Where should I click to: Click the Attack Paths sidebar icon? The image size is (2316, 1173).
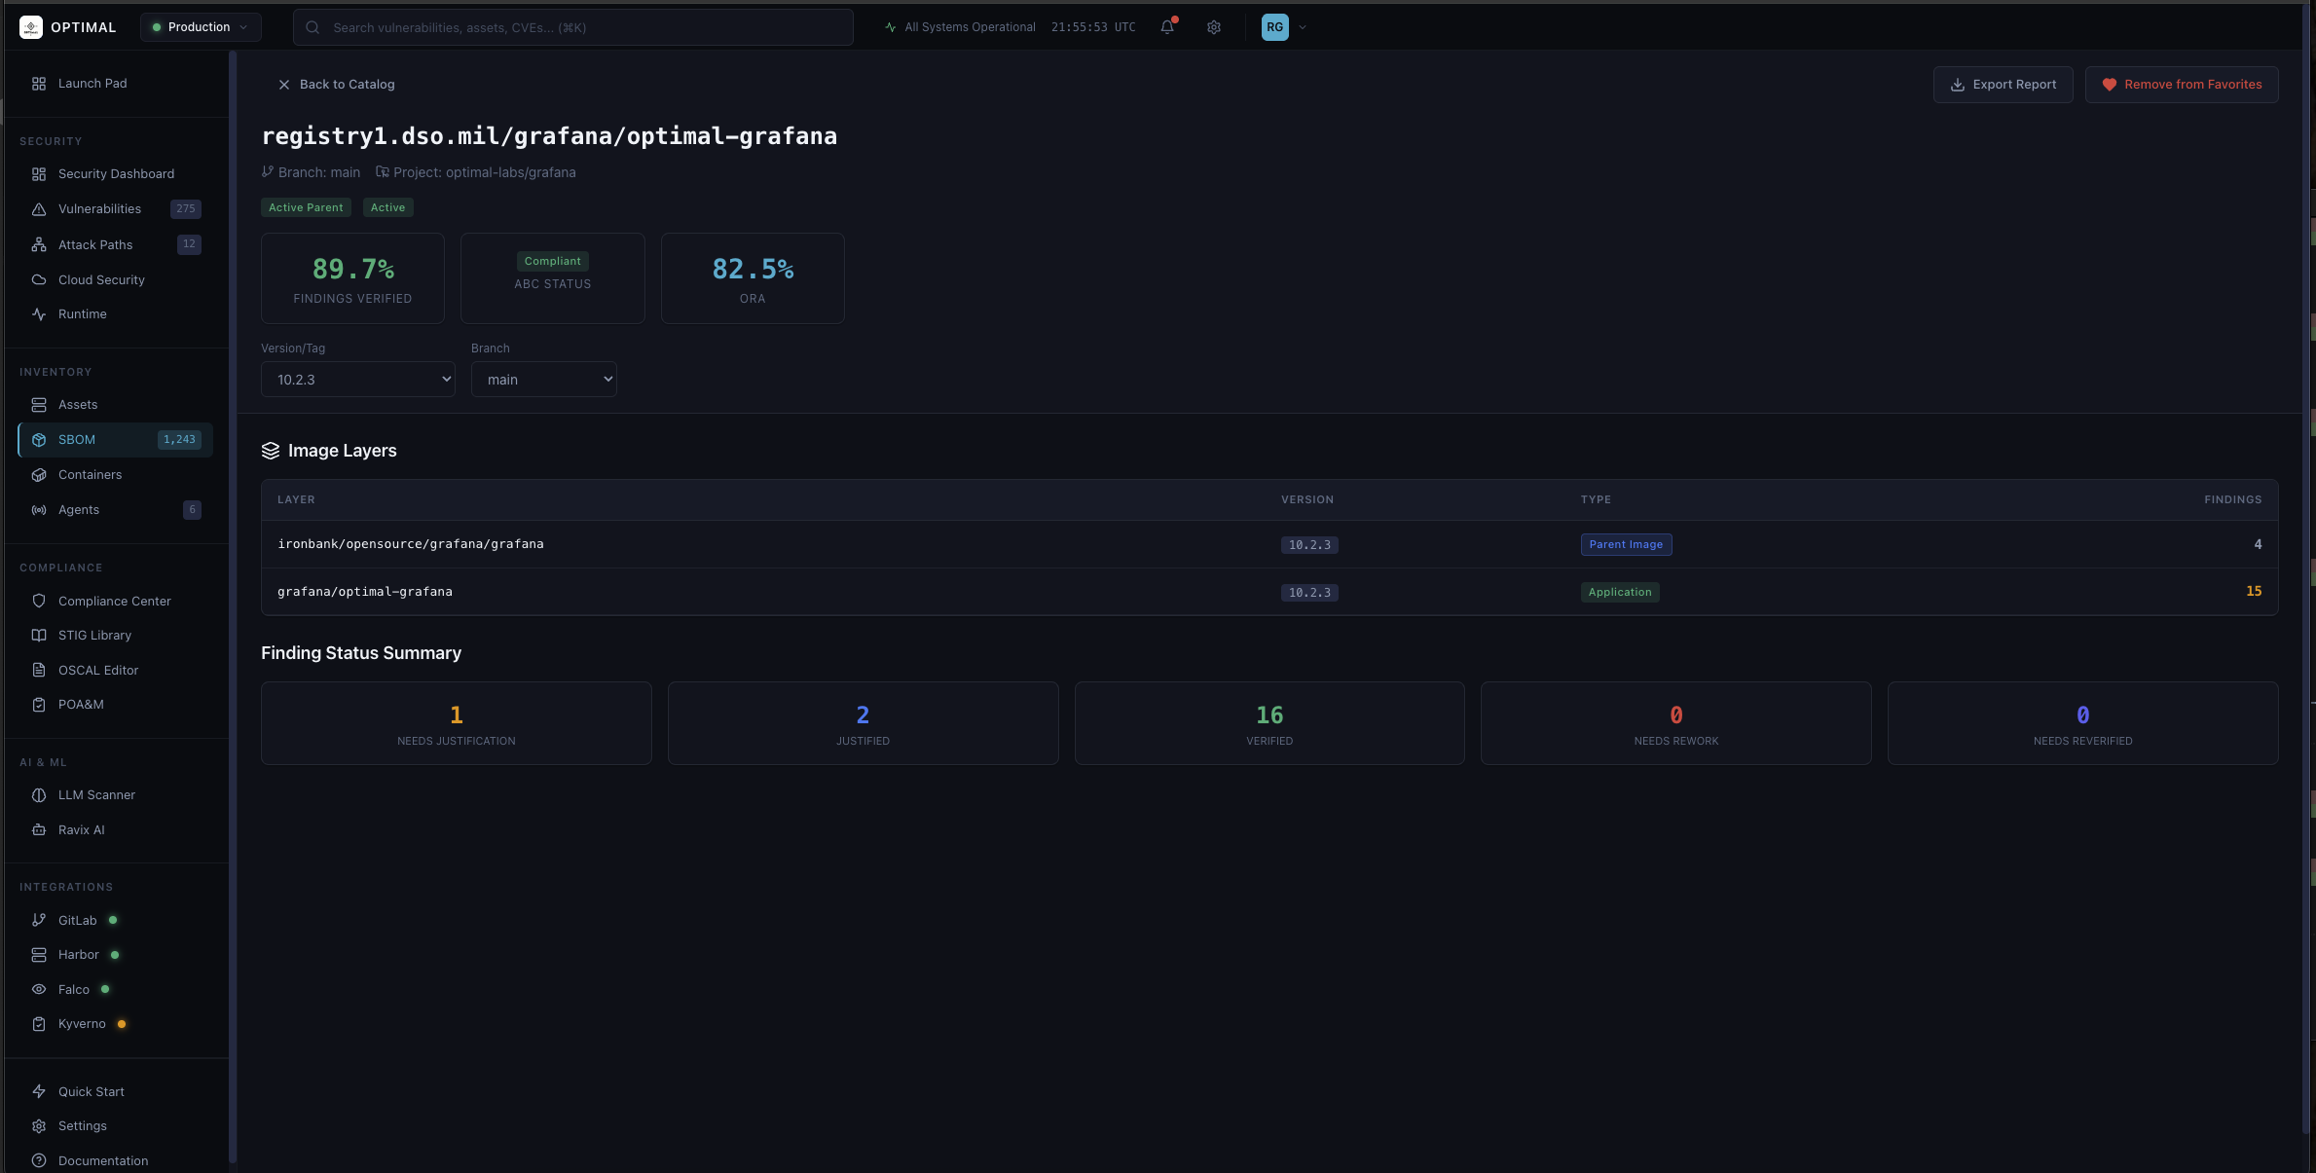tap(39, 244)
